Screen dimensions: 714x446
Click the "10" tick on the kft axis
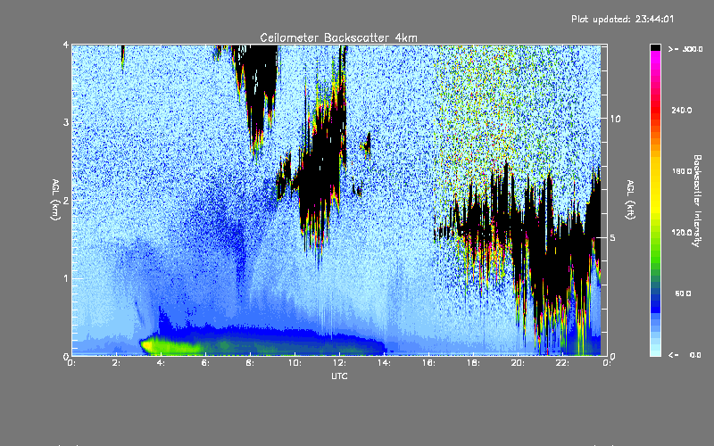pyautogui.click(x=615, y=119)
